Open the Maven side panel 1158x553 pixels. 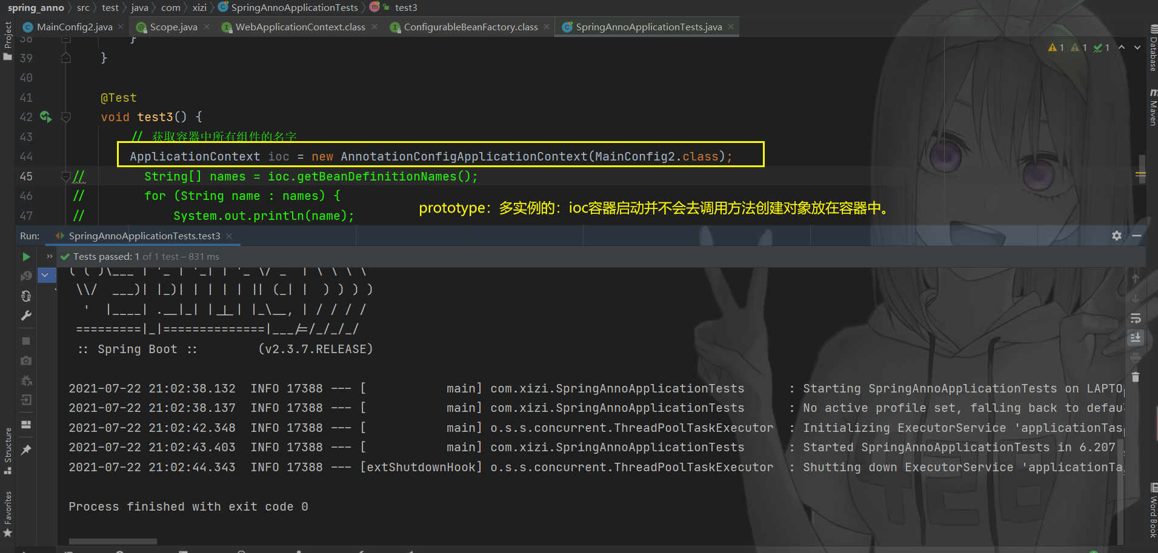[x=1153, y=107]
